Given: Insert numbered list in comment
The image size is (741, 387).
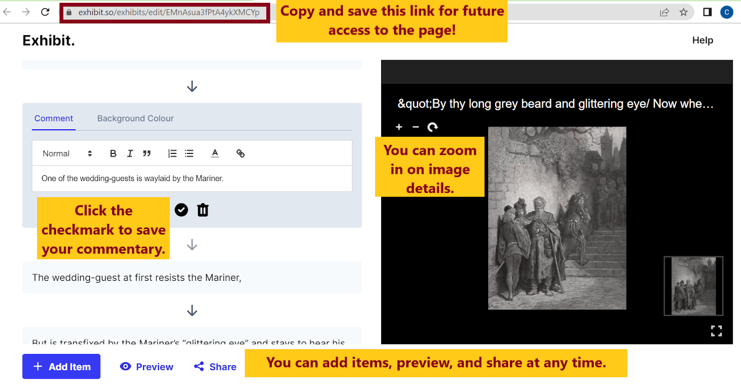Looking at the screenshot, I should coord(172,153).
